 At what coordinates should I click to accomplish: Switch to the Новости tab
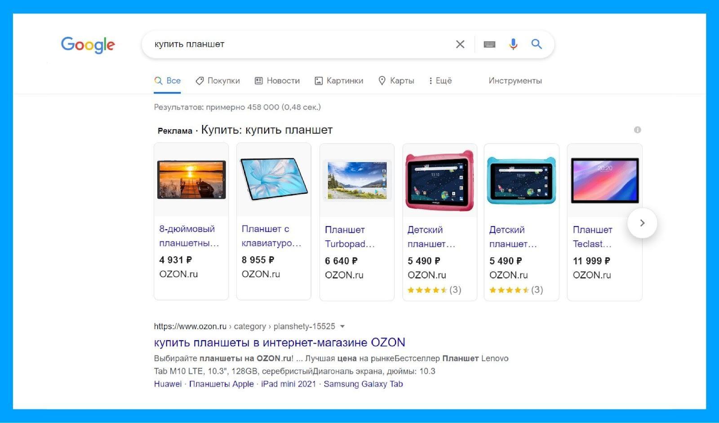[x=277, y=81]
